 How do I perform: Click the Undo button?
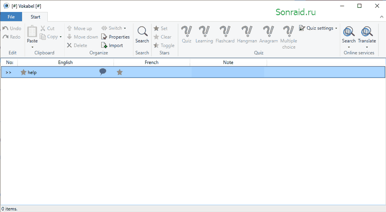11,29
